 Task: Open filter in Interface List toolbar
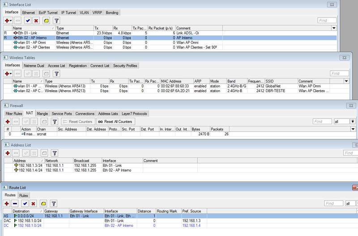[x=56, y=21]
